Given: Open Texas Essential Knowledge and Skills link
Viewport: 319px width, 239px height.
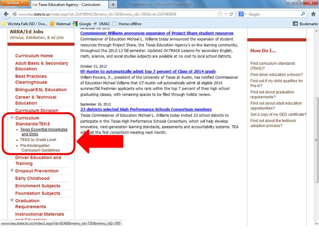Looking at the screenshot, I should [x=44, y=132].
